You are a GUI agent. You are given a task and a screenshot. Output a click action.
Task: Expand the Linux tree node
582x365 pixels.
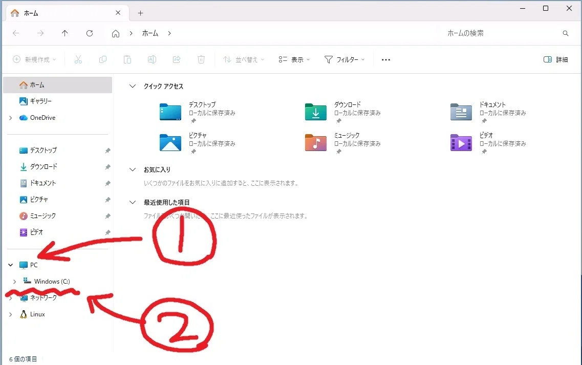pyautogui.click(x=10, y=314)
